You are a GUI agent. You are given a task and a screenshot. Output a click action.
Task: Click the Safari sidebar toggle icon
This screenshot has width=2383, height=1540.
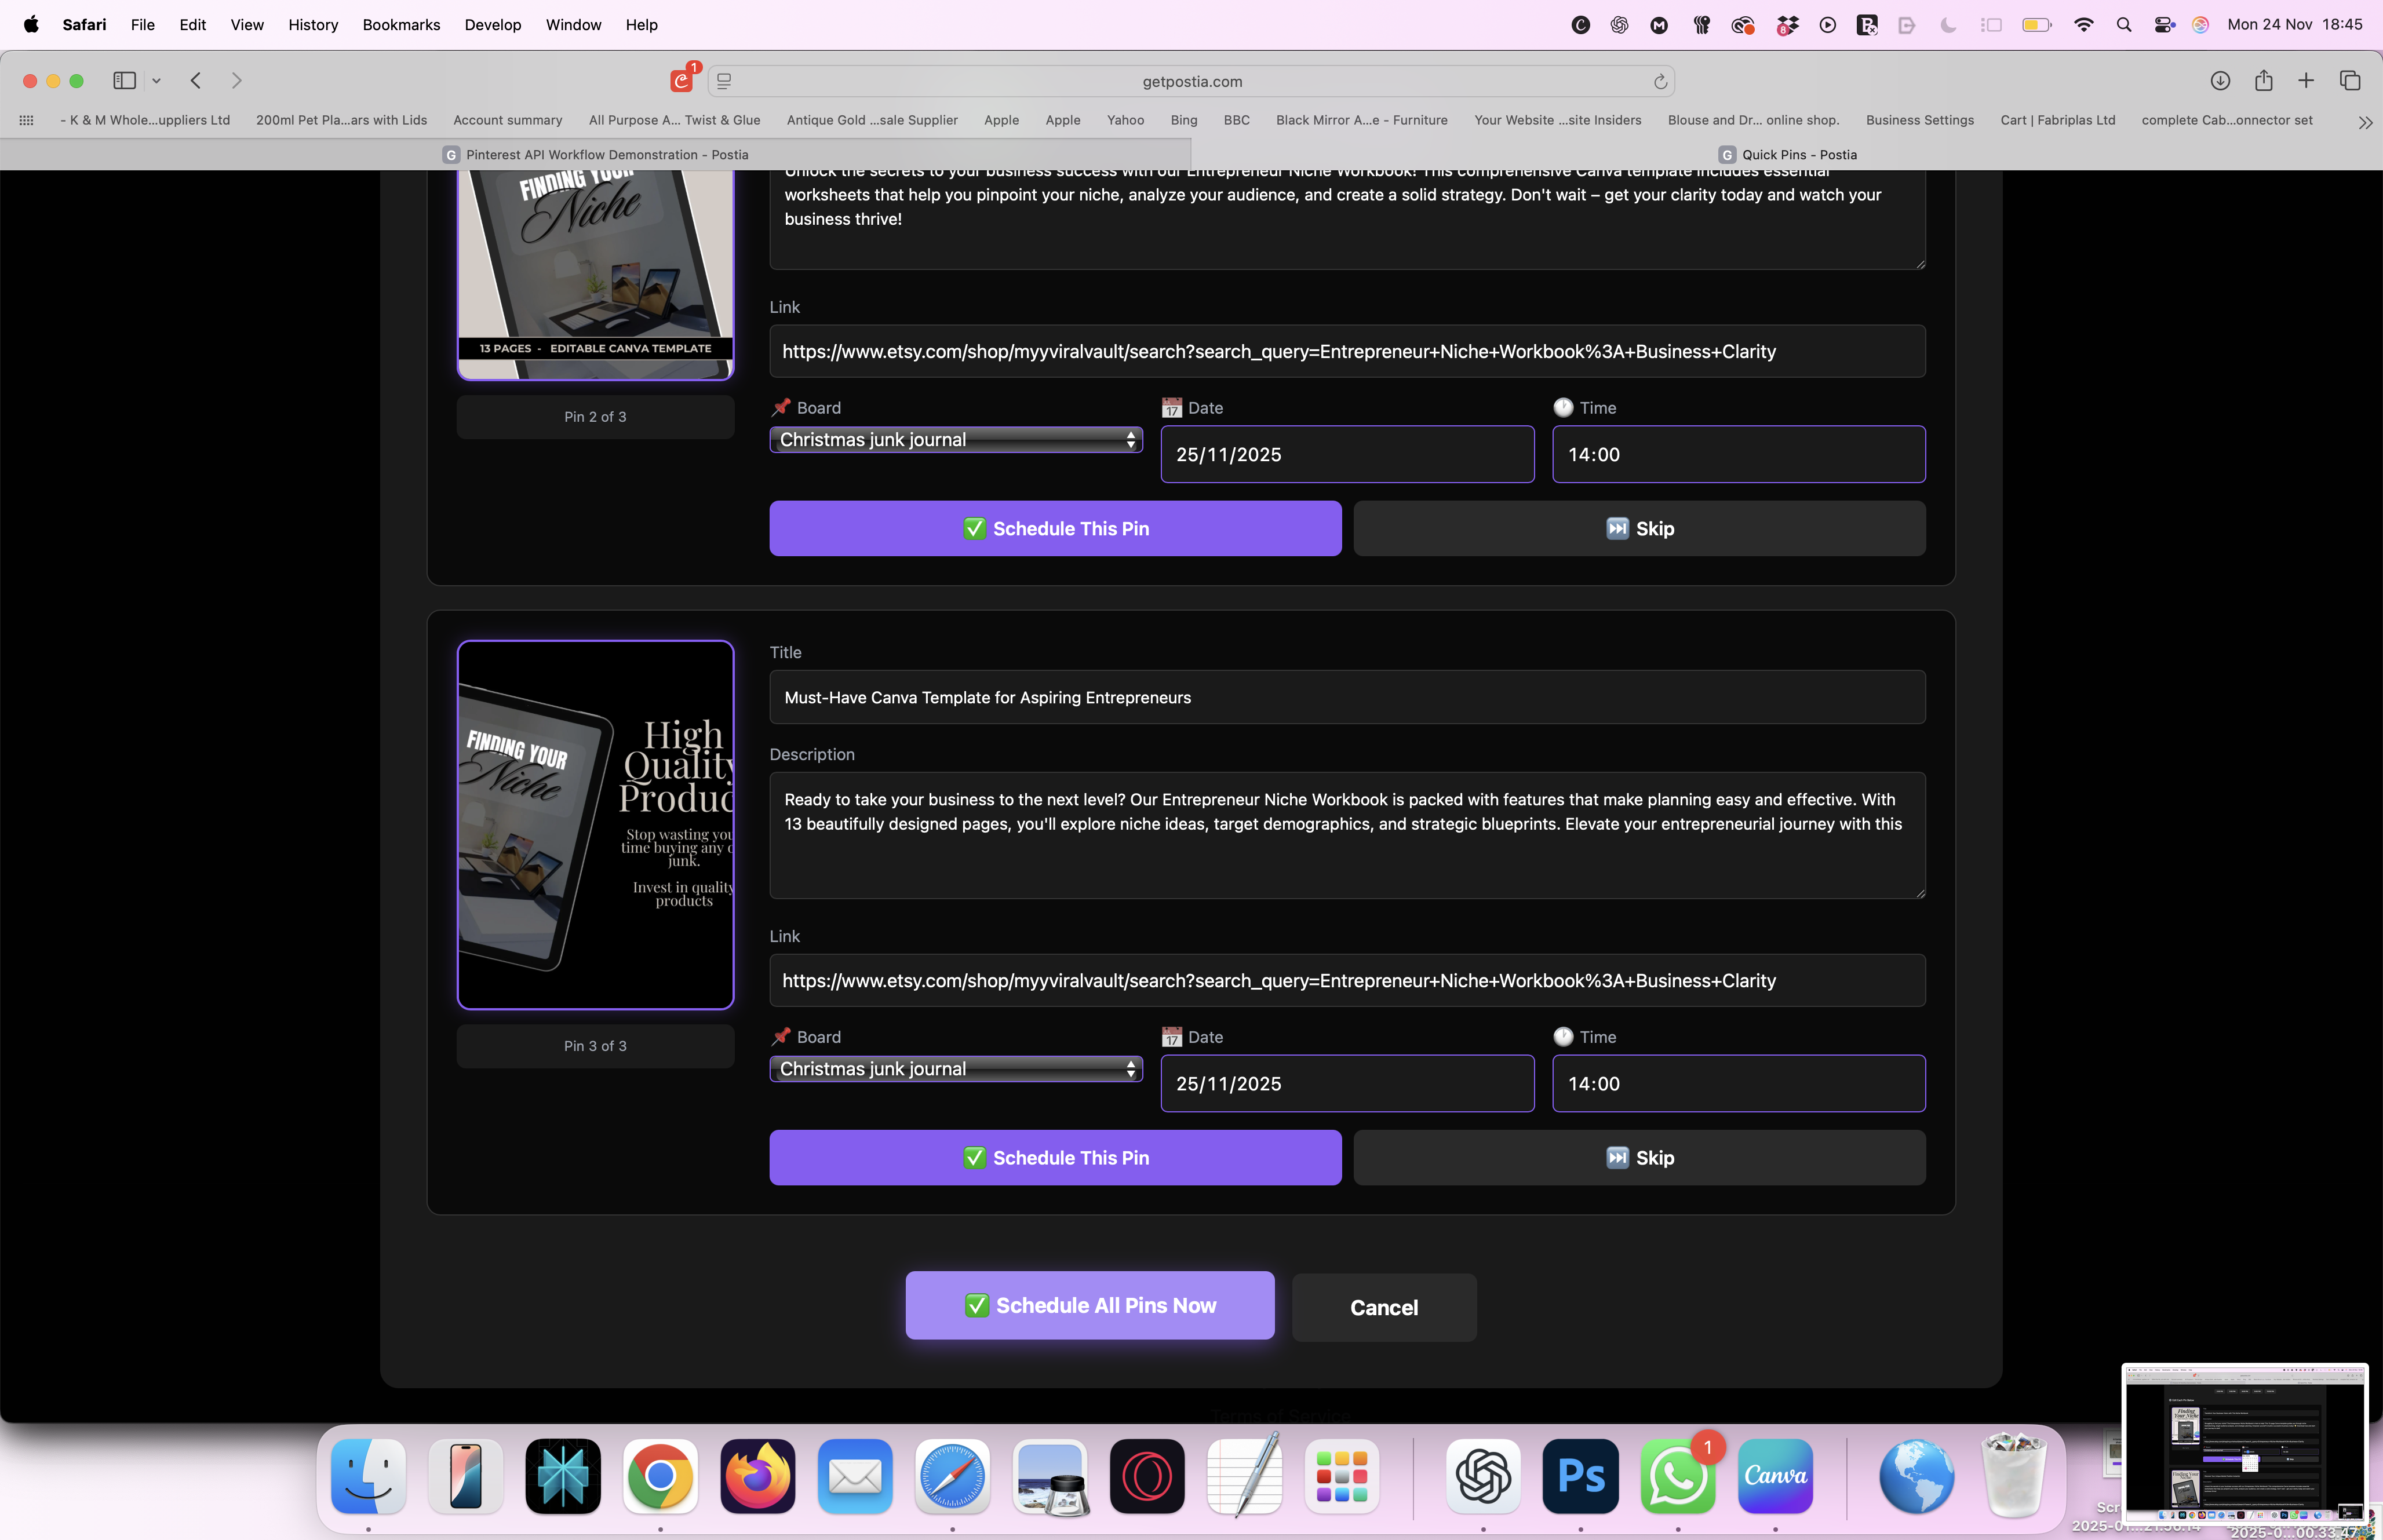[x=124, y=80]
